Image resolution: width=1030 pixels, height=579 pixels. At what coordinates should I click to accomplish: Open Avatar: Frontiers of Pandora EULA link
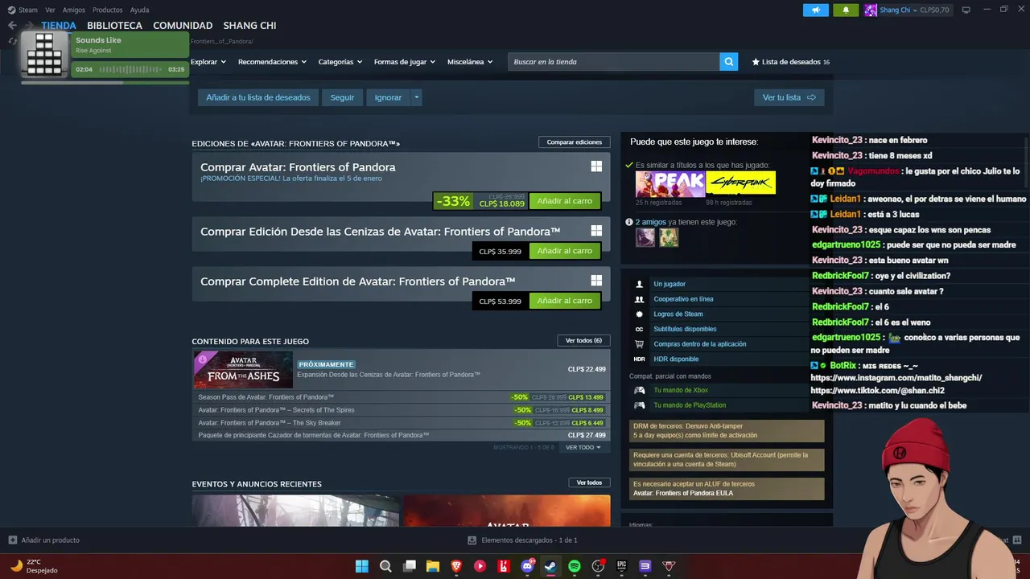click(x=683, y=493)
